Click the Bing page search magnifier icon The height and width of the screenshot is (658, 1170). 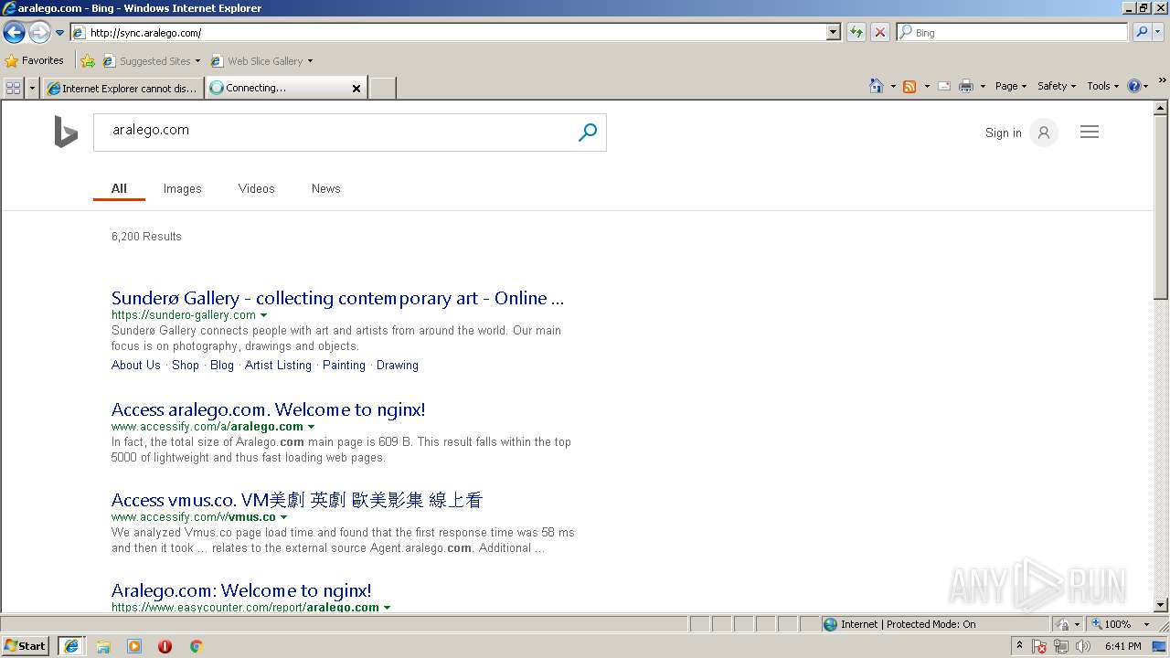pyautogui.click(x=588, y=133)
